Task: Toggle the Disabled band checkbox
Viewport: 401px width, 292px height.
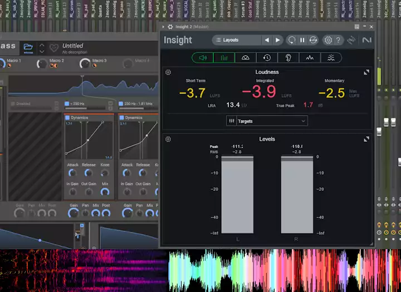Action: click(13, 103)
